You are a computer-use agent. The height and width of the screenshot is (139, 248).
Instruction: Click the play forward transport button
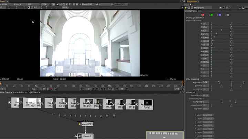pos(94,89)
